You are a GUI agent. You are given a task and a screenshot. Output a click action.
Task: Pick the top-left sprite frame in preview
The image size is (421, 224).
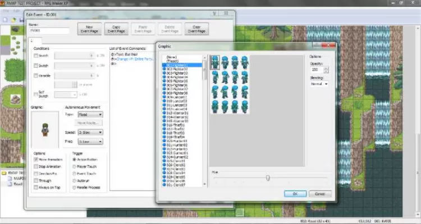tap(216, 62)
